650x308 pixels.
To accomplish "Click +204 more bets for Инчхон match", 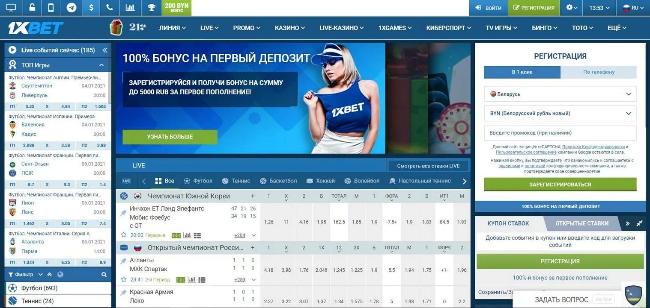I will click(240, 235).
